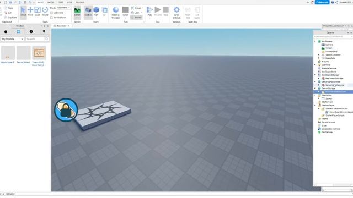Image resolution: width=353 pixels, height=198 pixels.
Task: Select Teams in Explorer
Action: pyautogui.click(x=325, y=119)
